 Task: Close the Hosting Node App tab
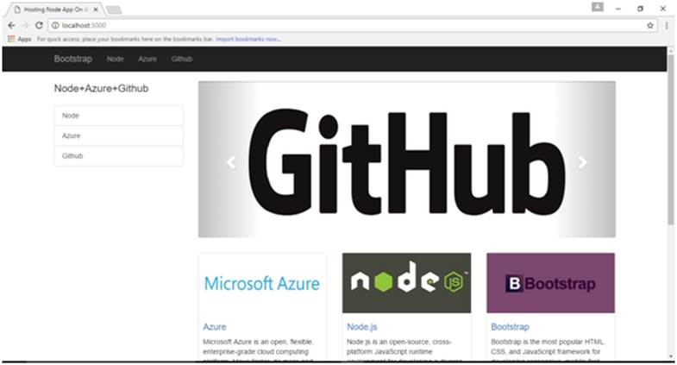pyautogui.click(x=96, y=9)
